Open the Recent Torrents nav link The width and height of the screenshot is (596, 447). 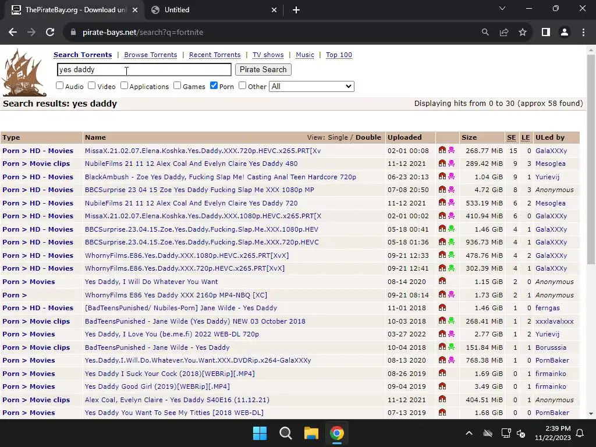(215, 55)
